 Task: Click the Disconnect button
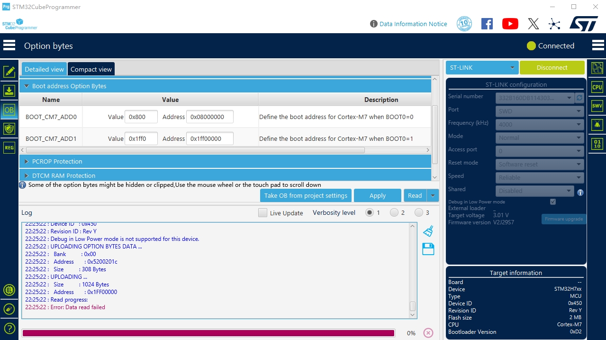point(552,67)
